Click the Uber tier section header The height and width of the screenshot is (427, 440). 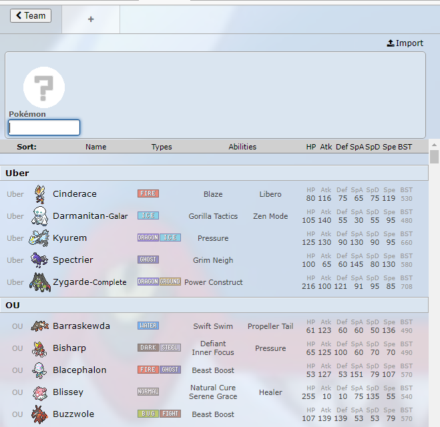tap(214, 173)
